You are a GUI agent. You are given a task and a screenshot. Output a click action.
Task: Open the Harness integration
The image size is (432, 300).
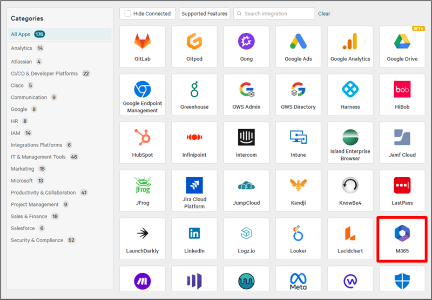[350, 95]
